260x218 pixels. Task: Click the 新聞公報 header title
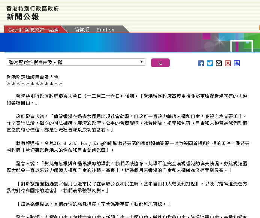(23, 16)
